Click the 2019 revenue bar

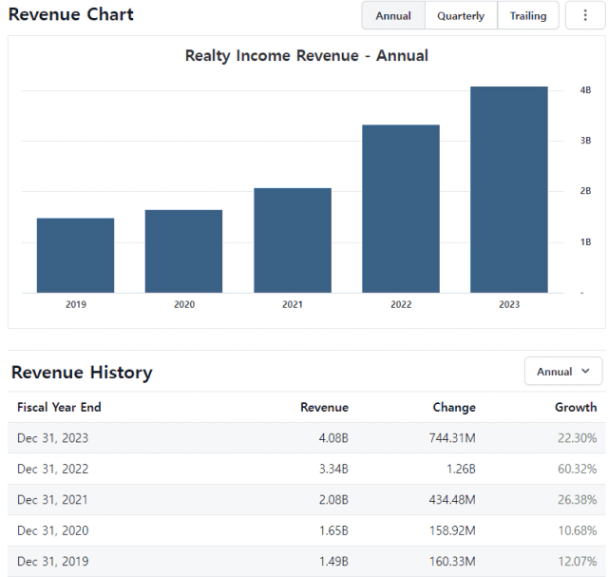(x=76, y=256)
